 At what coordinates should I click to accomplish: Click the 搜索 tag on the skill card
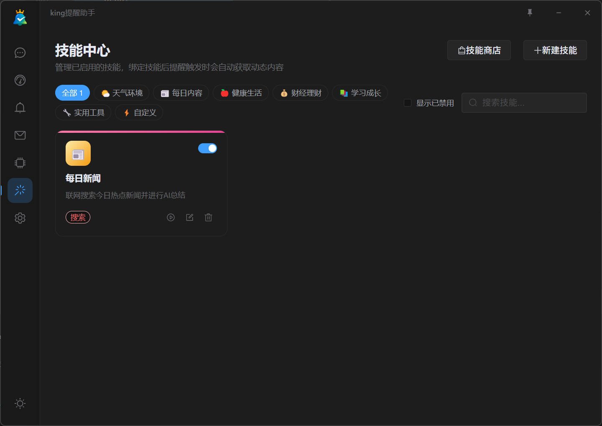click(78, 217)
